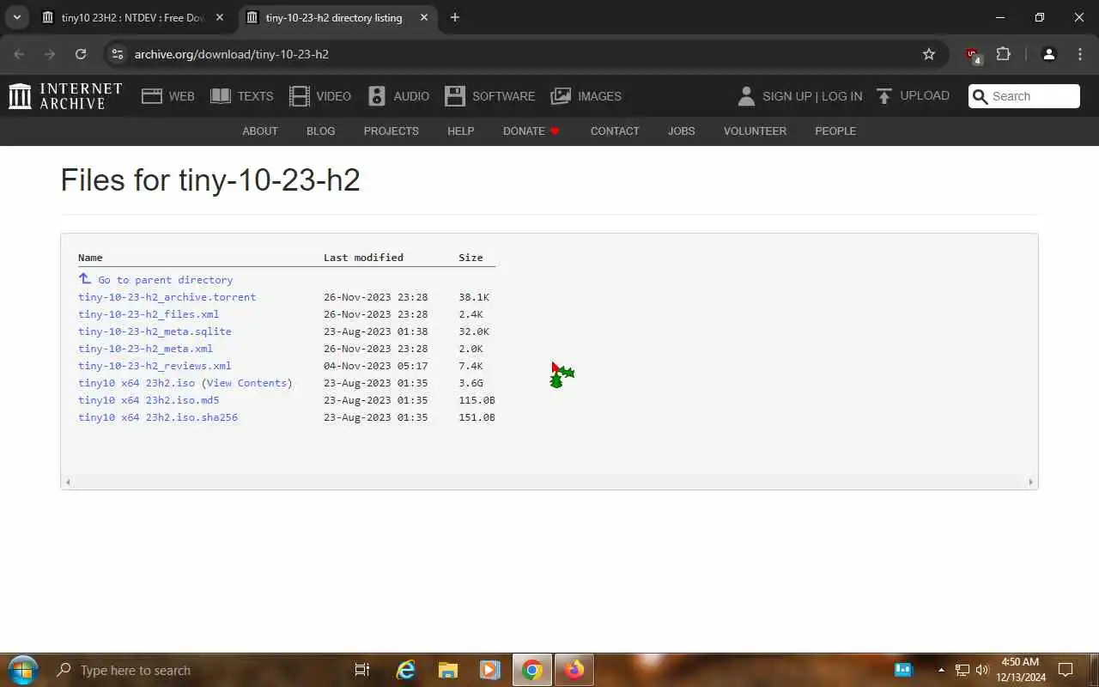Open the notification center icon

click(x=1066, y=670)
